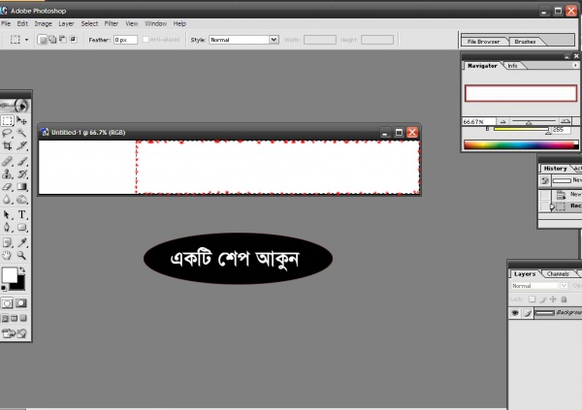Click Navigator zoom out button

(x=502, y=121)
